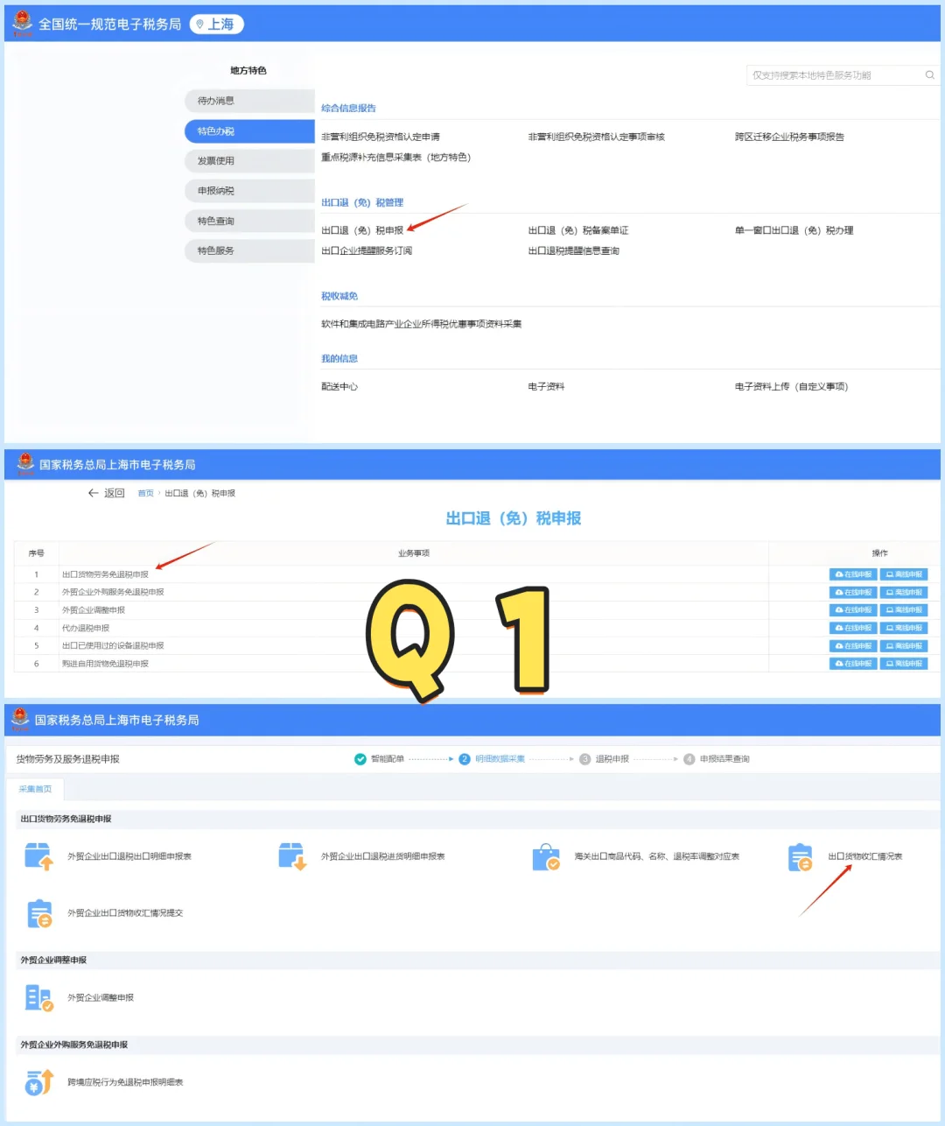This screenshot has height=1126, width=945.
Task: Click step 2 明细数据采集
Action: pyautogui.click(x=492, y=759)
